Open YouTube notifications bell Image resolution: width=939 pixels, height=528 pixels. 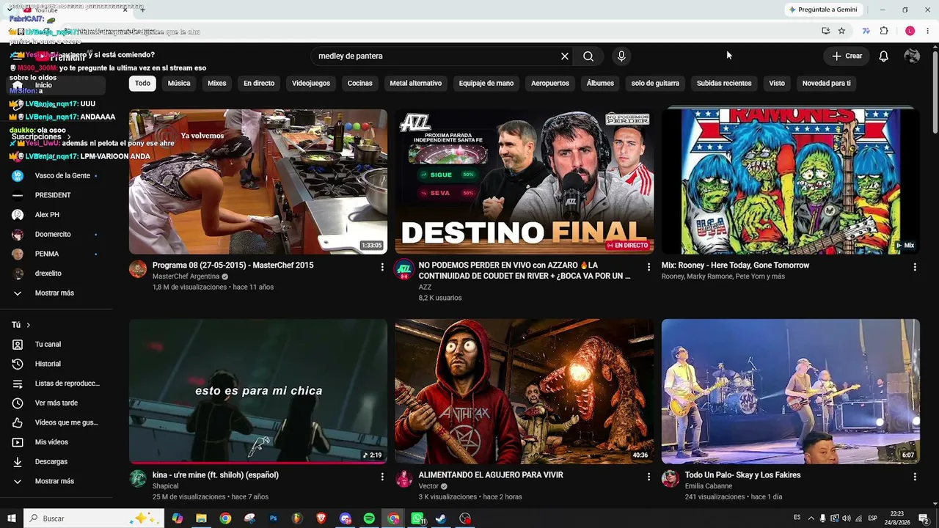883,56
